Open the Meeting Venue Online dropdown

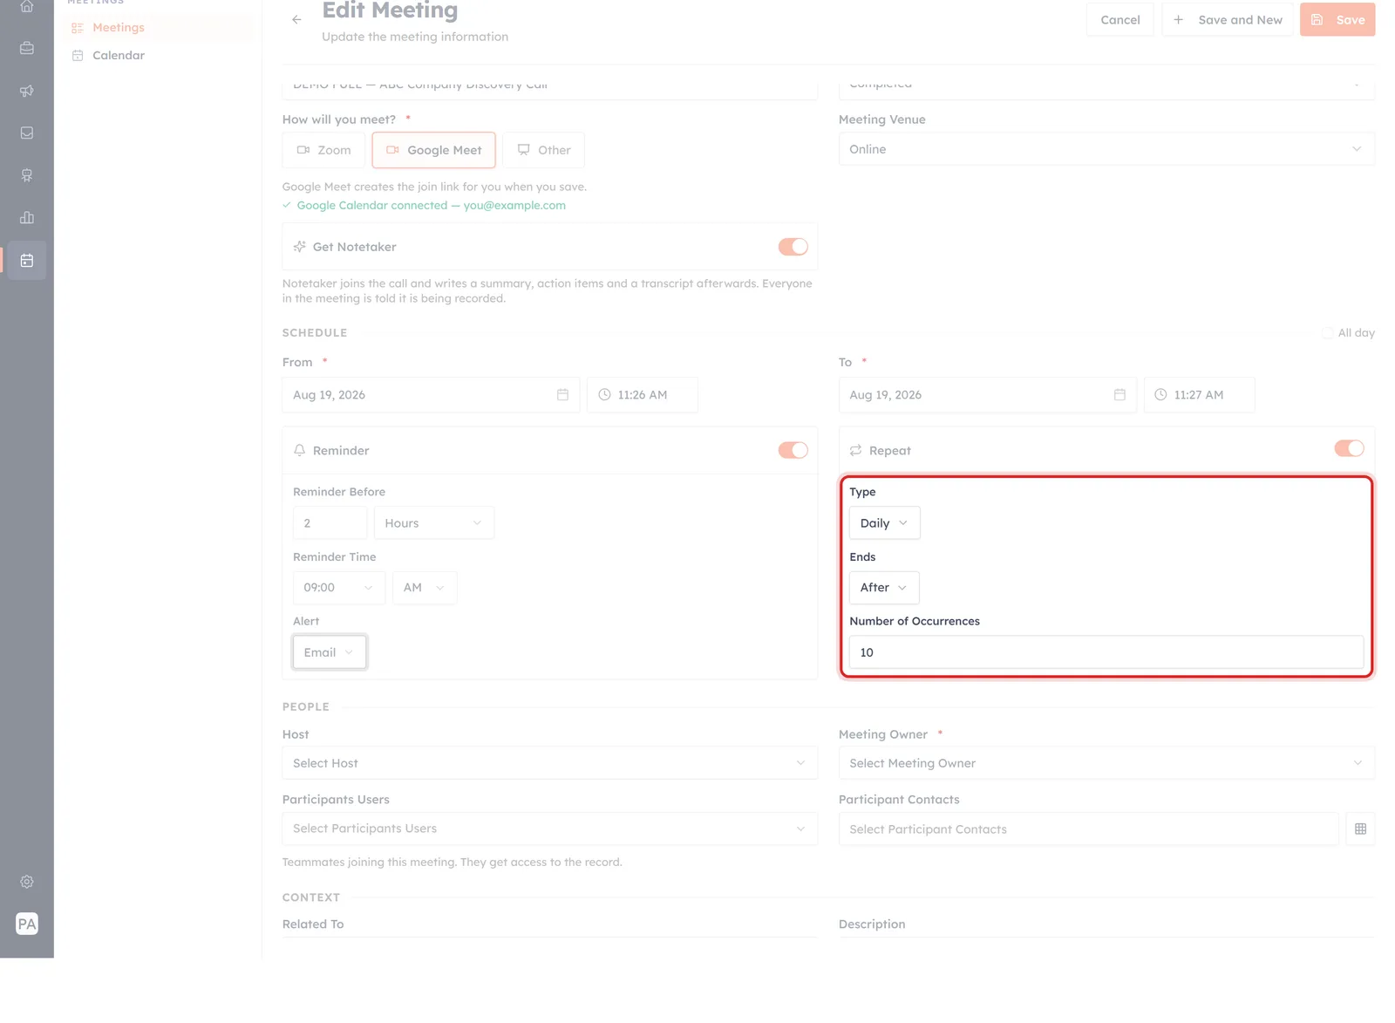coord(1106,149)
